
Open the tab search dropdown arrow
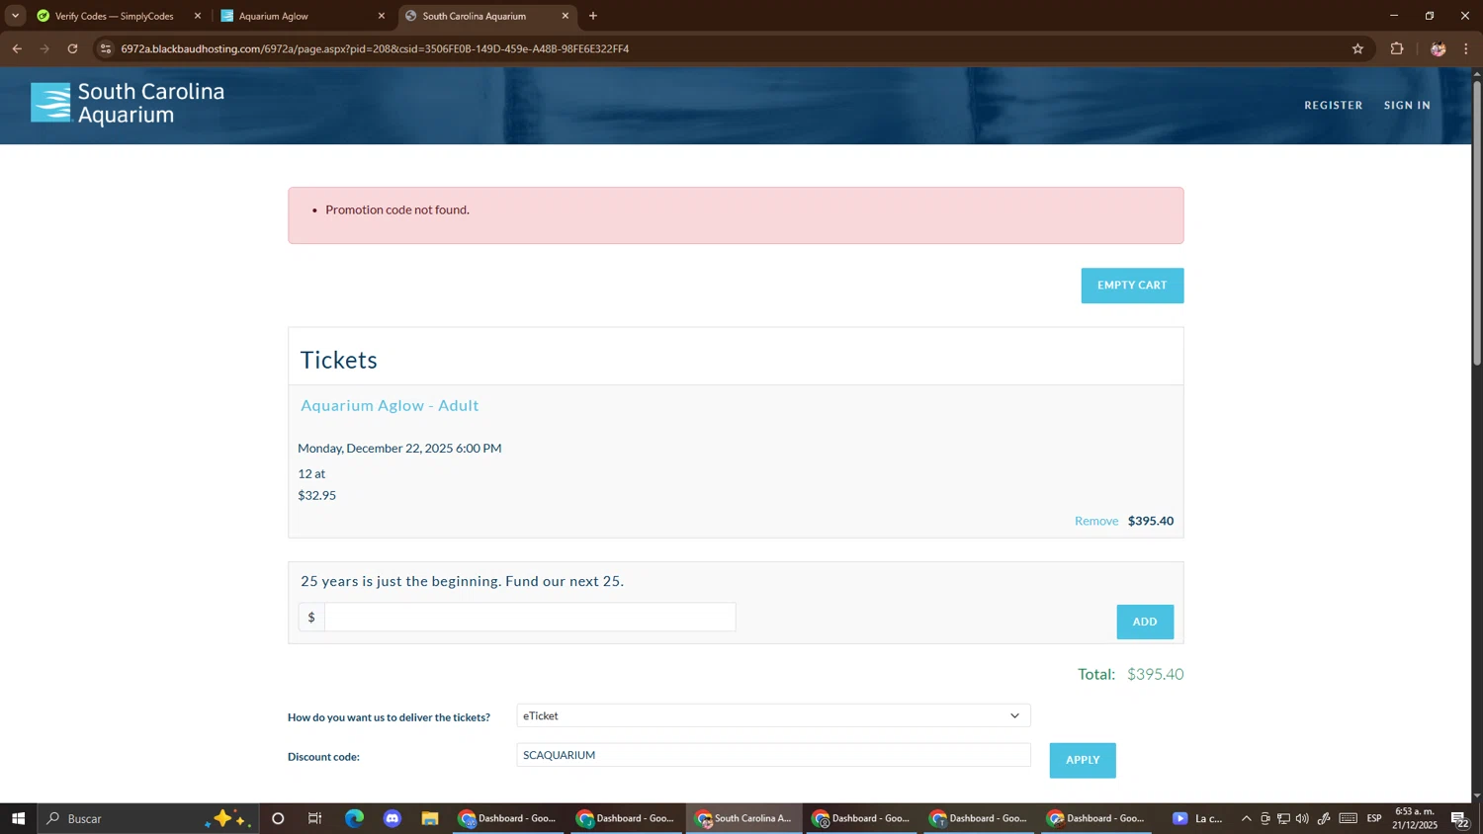(x=15, y=16)
